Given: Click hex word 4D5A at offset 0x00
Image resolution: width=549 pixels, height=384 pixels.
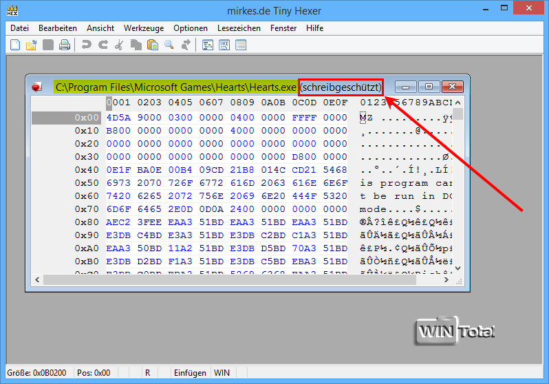Looking at the screenshot, I should 117,118.
